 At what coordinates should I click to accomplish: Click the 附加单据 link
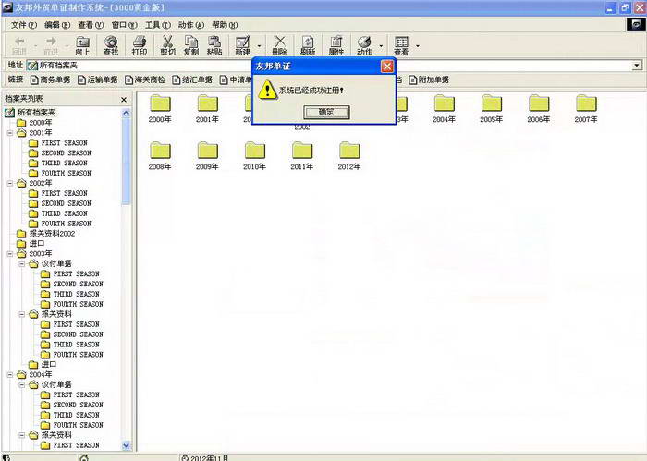(x=429, y=79)
